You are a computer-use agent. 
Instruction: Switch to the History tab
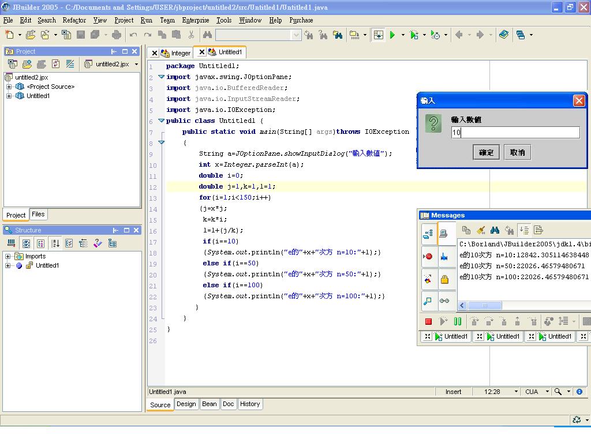[x=250, y=404]
